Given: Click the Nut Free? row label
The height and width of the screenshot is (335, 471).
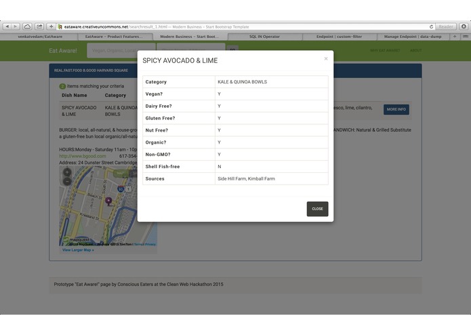Looking at the screenshot, I should click(x=157, y=130).
